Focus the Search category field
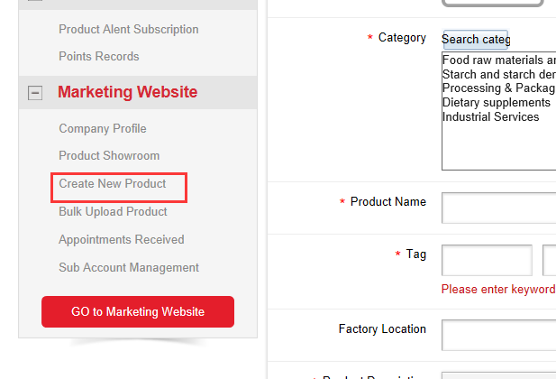 [x=476, y=39]
